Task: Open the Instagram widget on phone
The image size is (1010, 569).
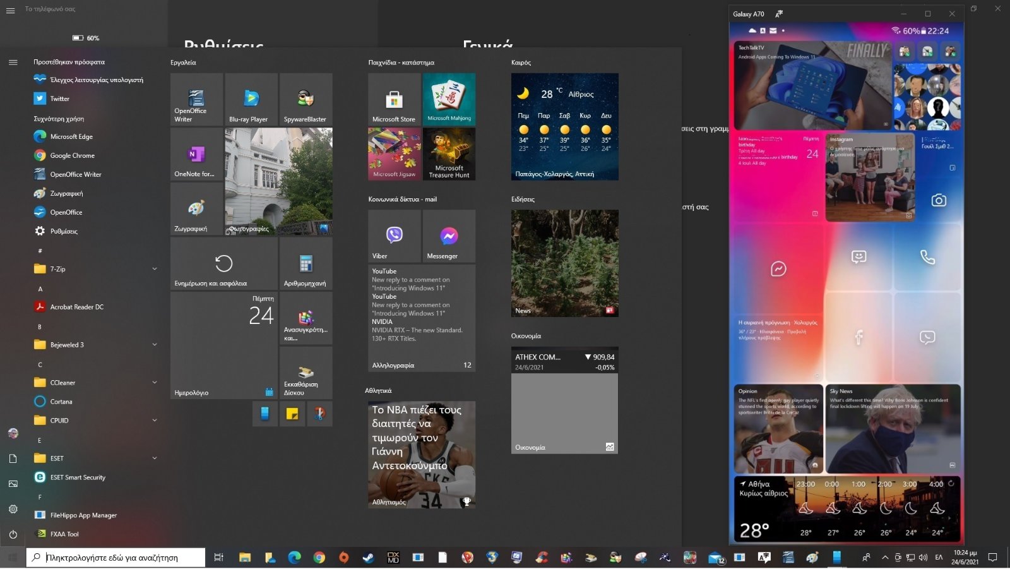Action: (870, 177)
